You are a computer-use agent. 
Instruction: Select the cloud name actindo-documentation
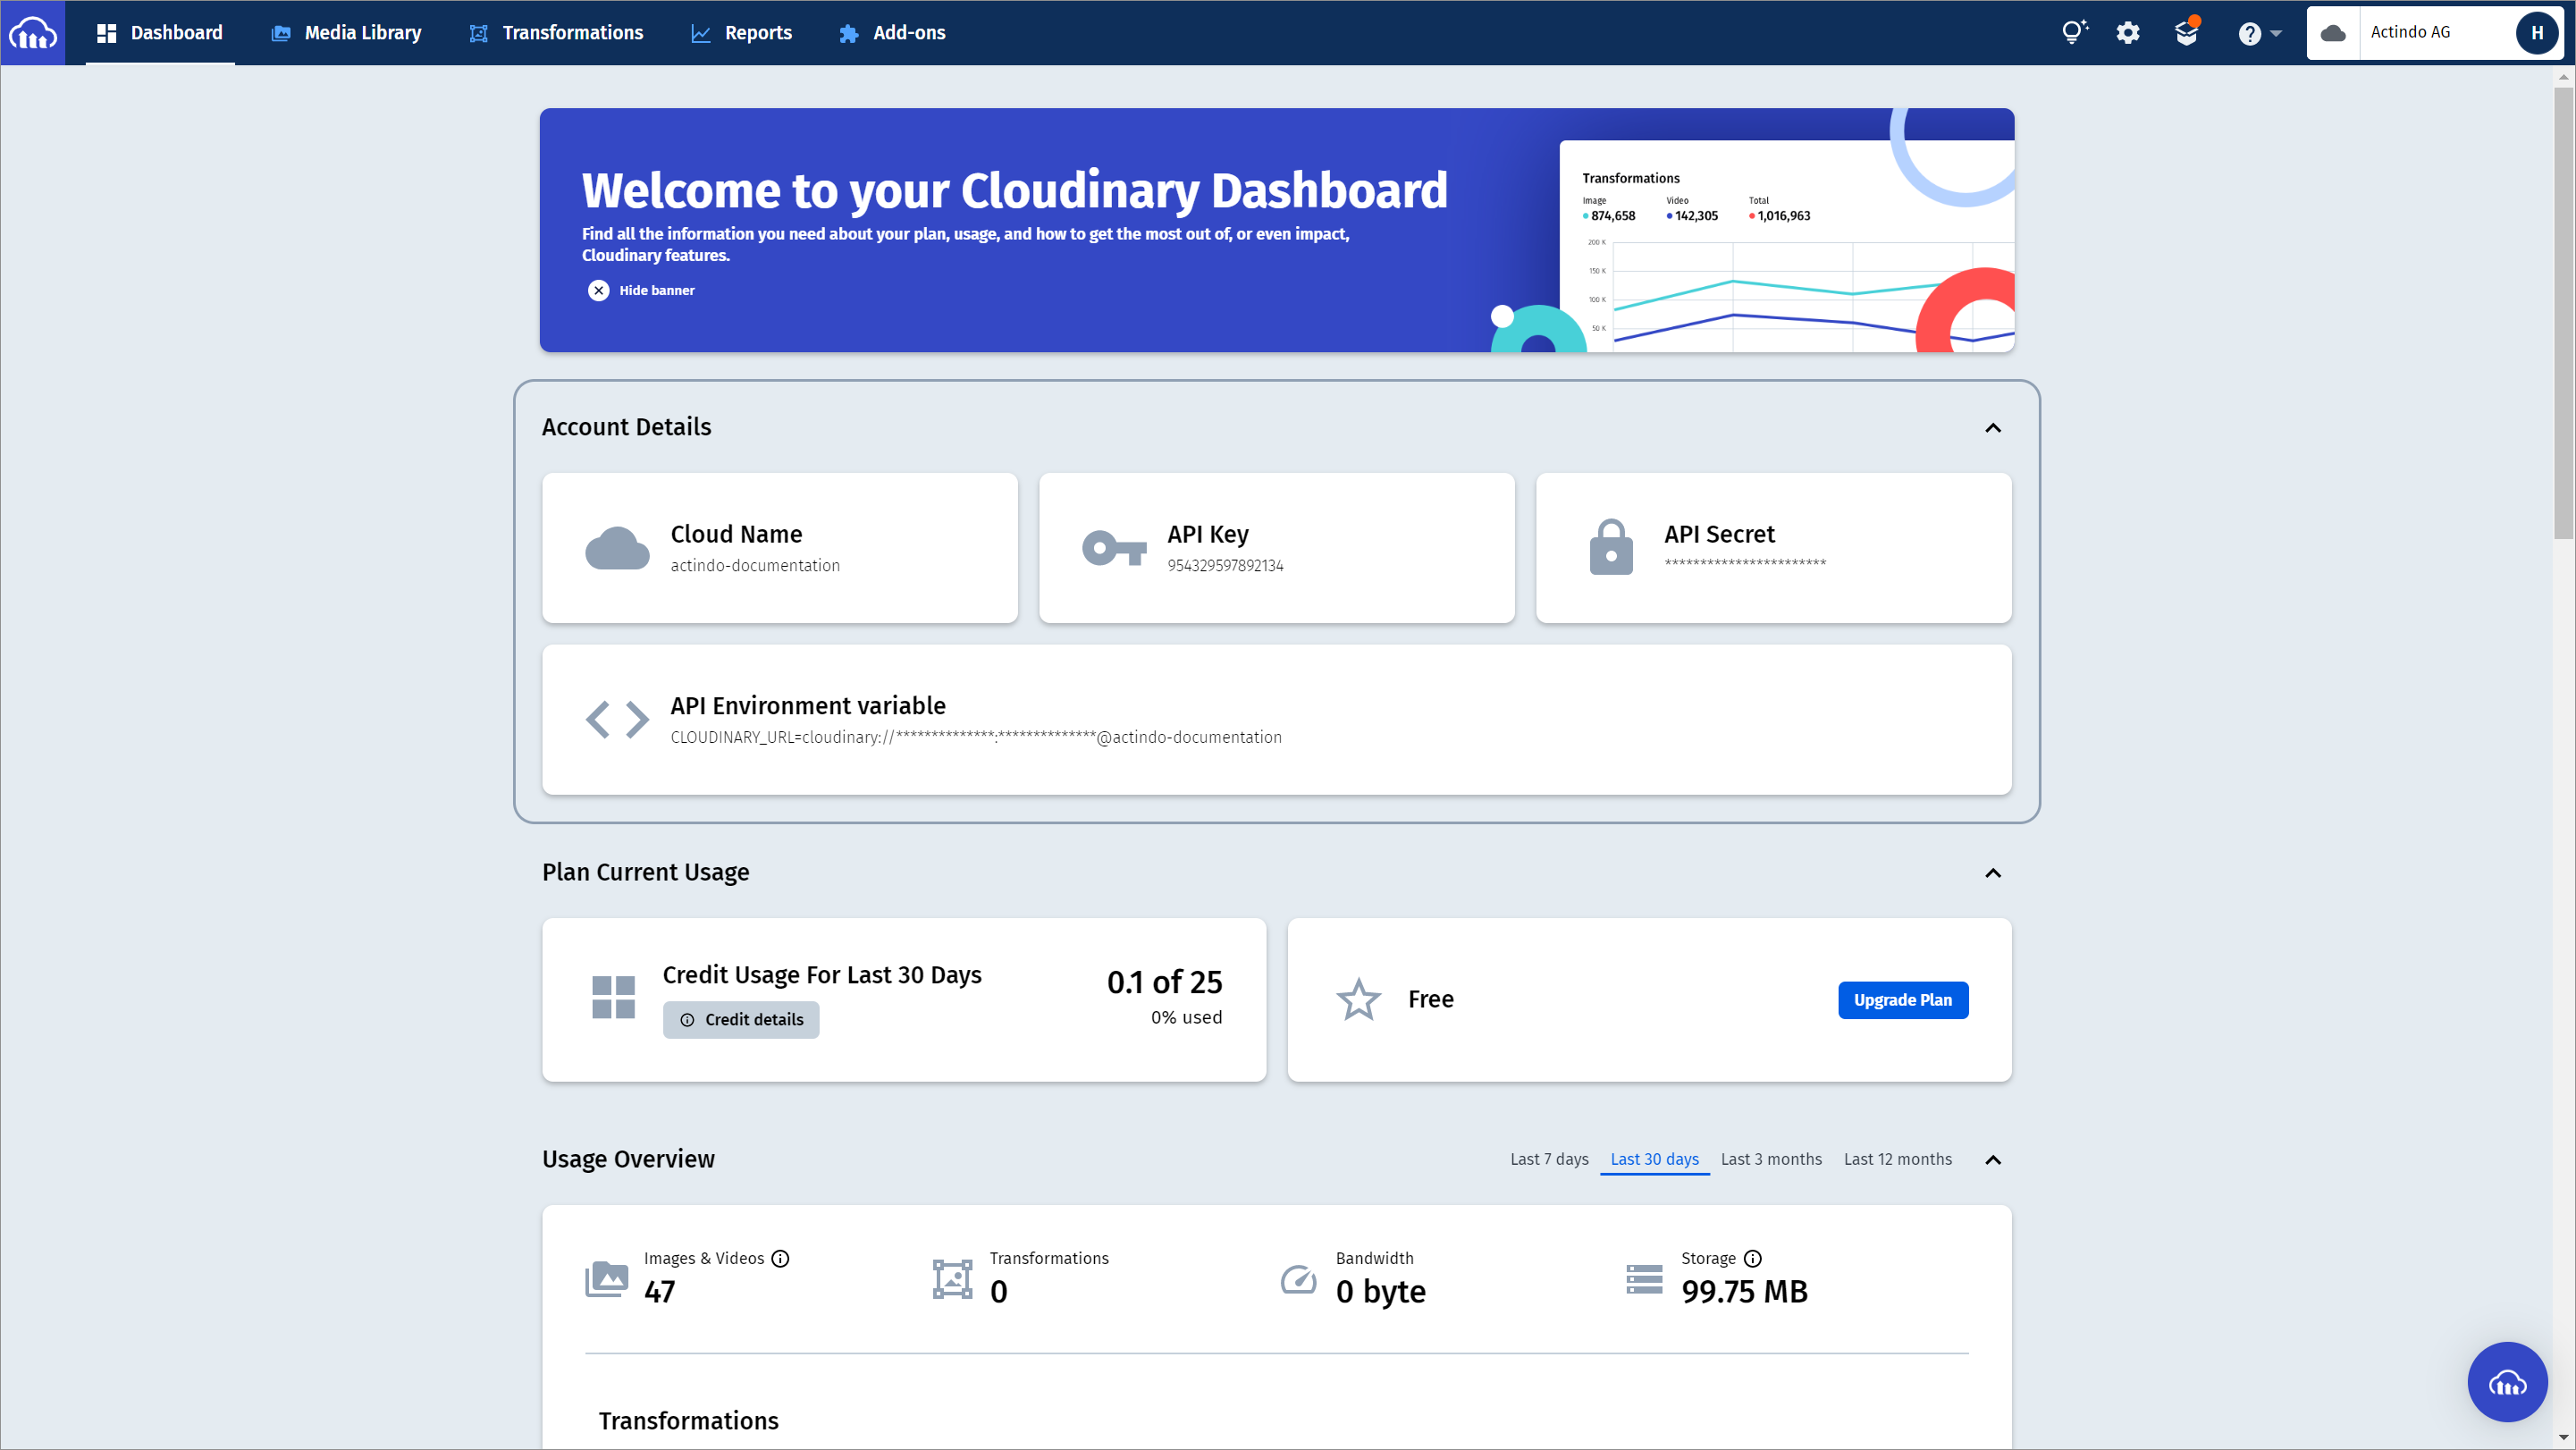click(755, 565)
